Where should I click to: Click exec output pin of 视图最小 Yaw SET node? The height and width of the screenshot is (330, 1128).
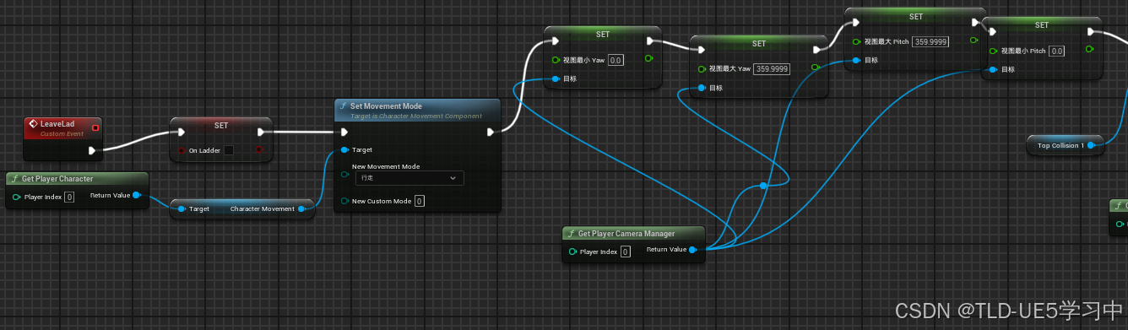pos(650,41)
